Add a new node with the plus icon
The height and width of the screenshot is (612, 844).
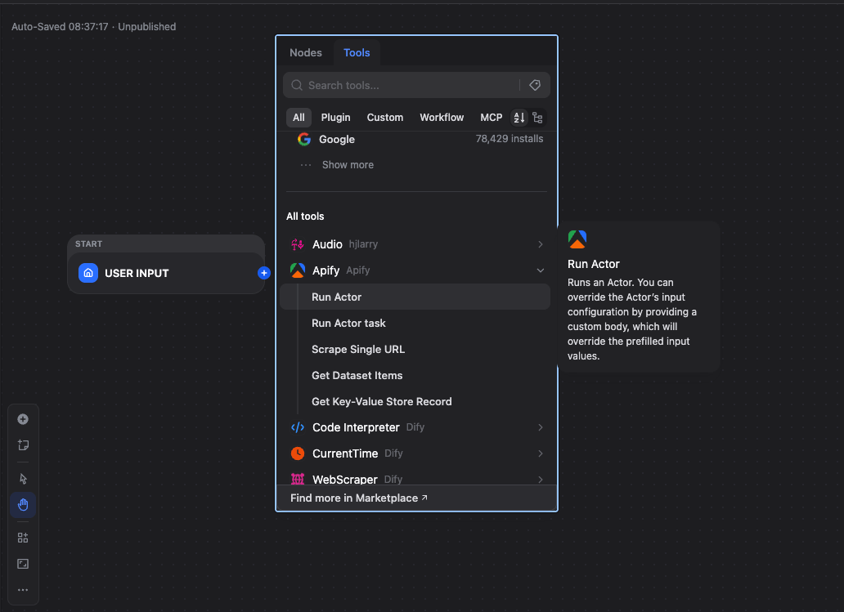tap(23, 418)
